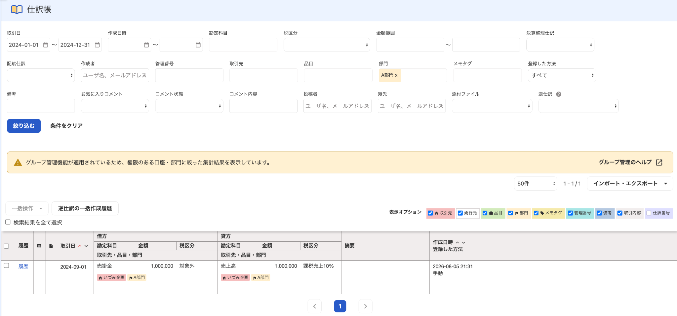Toggle 備考 display option checkbox
The width and height of the screenshot is (677, 316).
[x=599, y=213]
